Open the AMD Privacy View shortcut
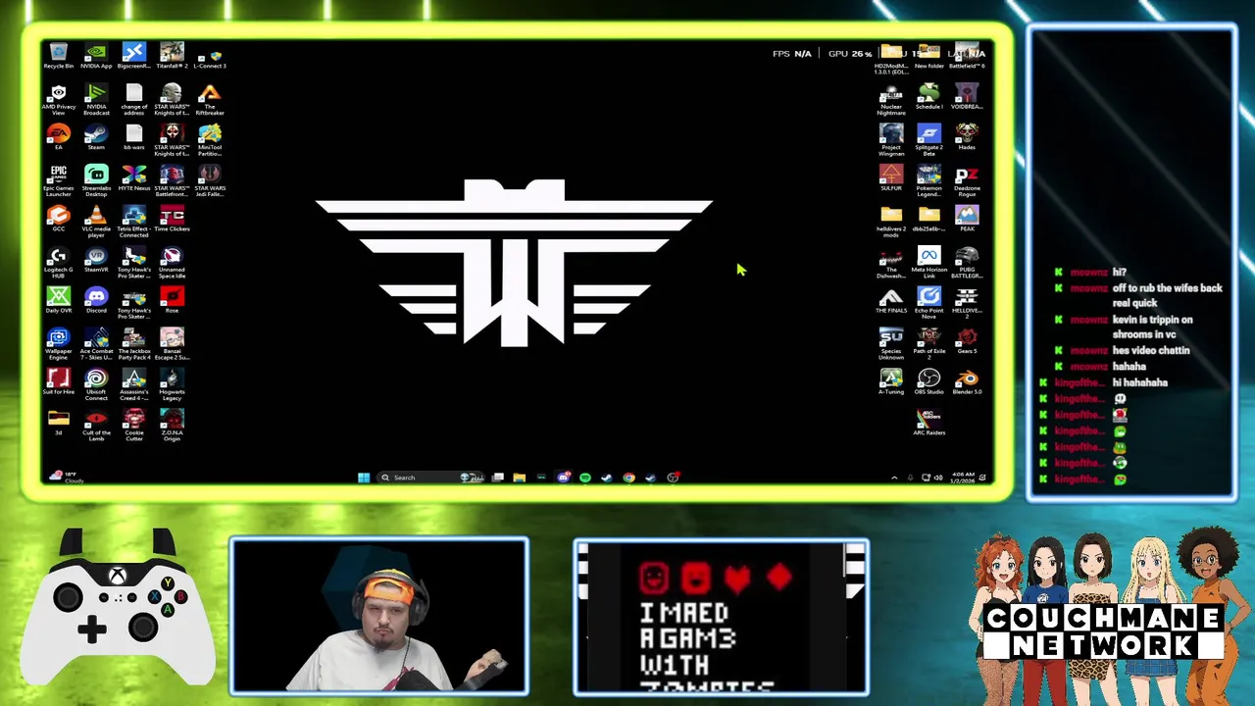This screenshot has width=1255, height=706. (x=59, y=100)
